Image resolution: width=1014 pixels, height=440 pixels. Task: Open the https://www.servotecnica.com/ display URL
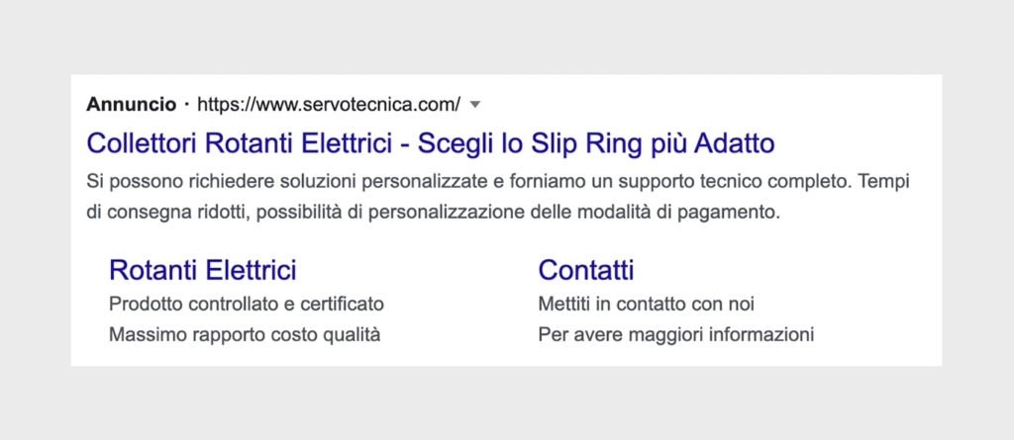click(x=329, y=104)
